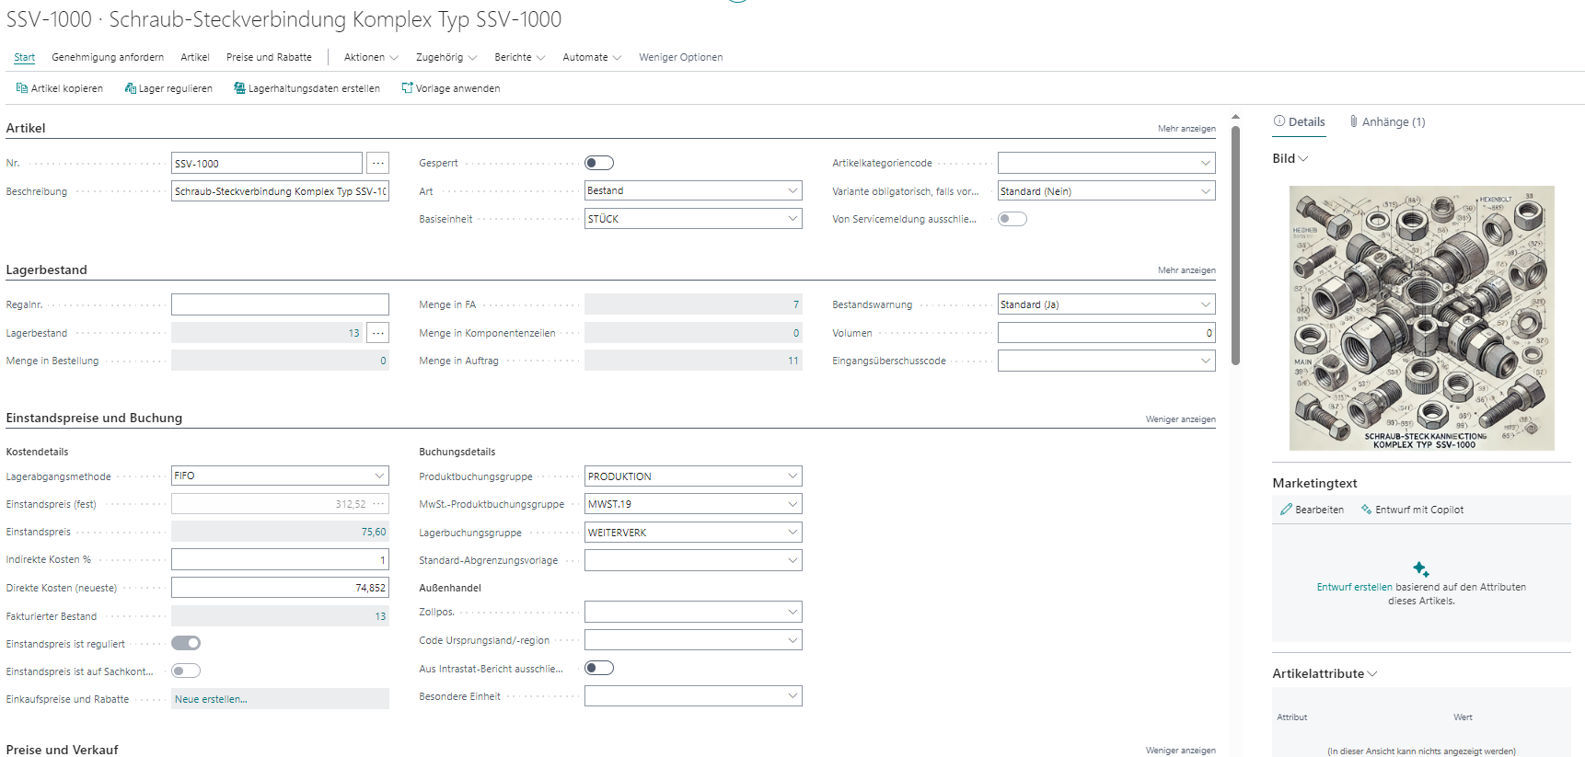Click Genehmigung anfordern menu item
The image size is (1585, 757).
(108, 57)
